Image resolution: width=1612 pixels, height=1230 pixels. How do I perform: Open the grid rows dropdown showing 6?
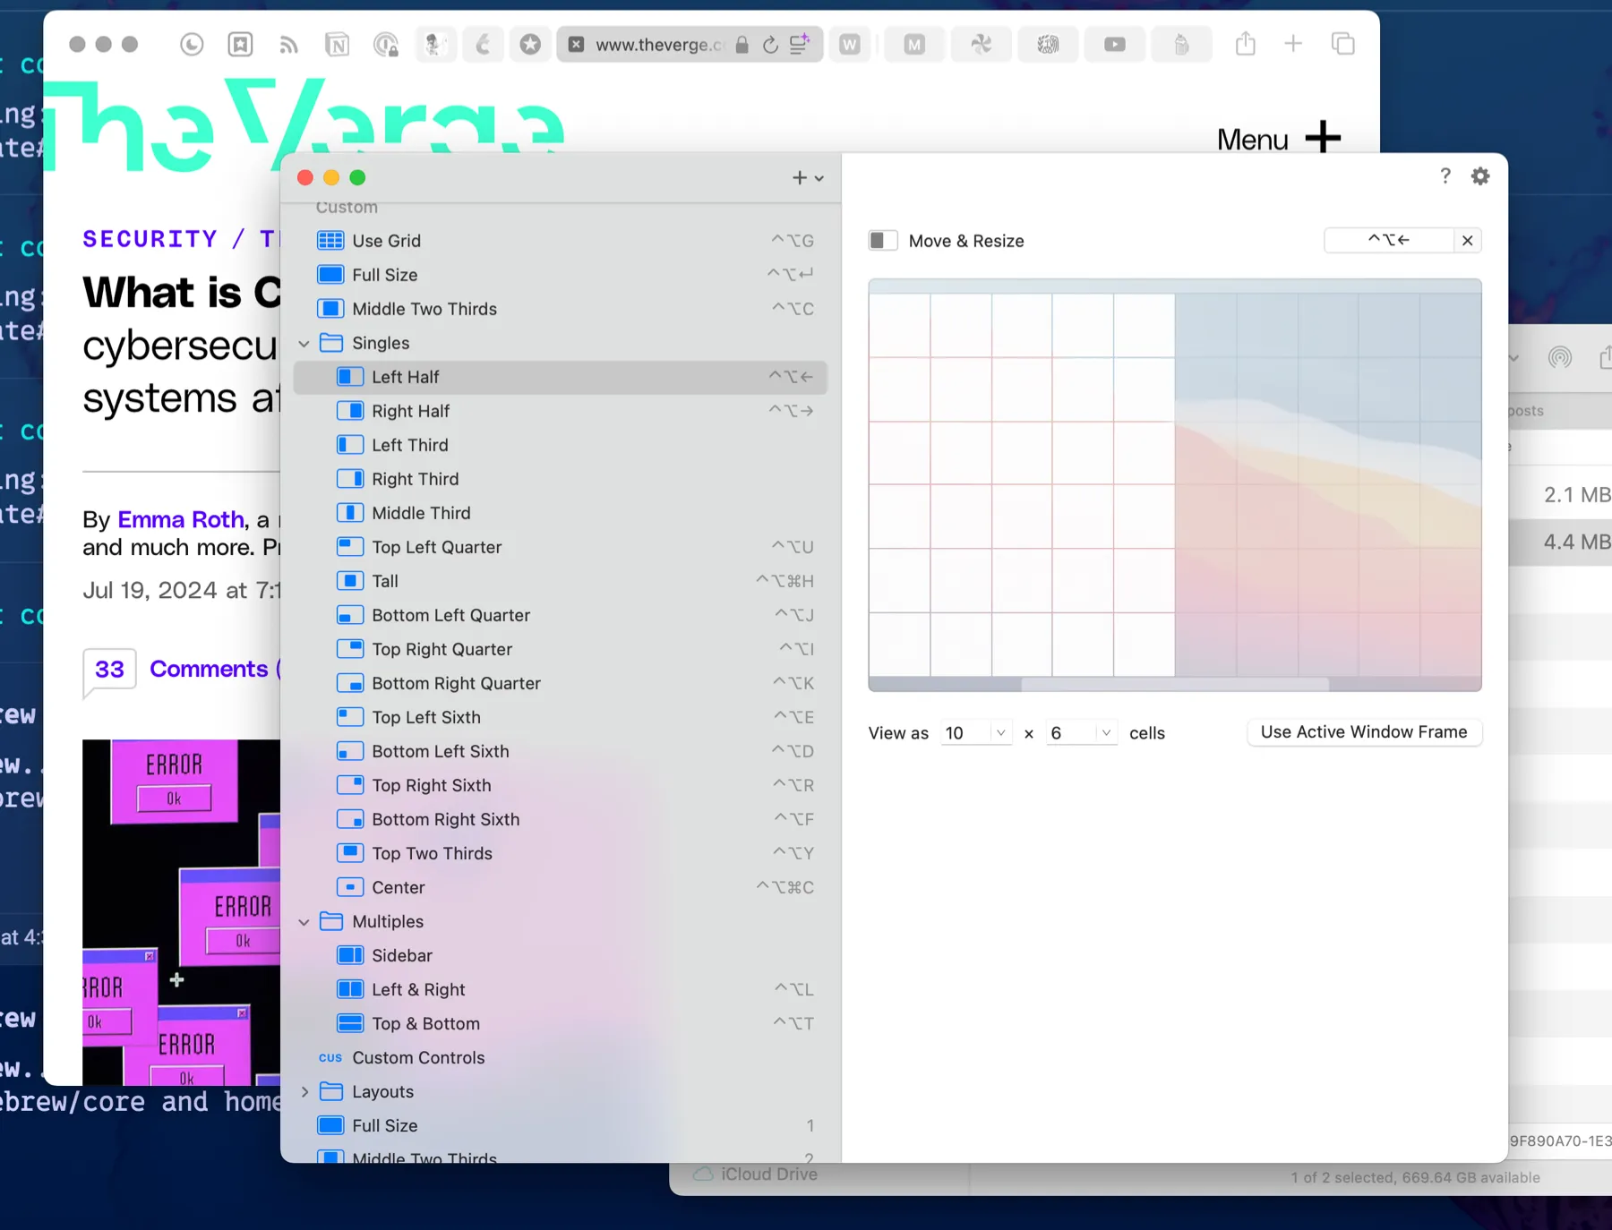(1082, 733)
